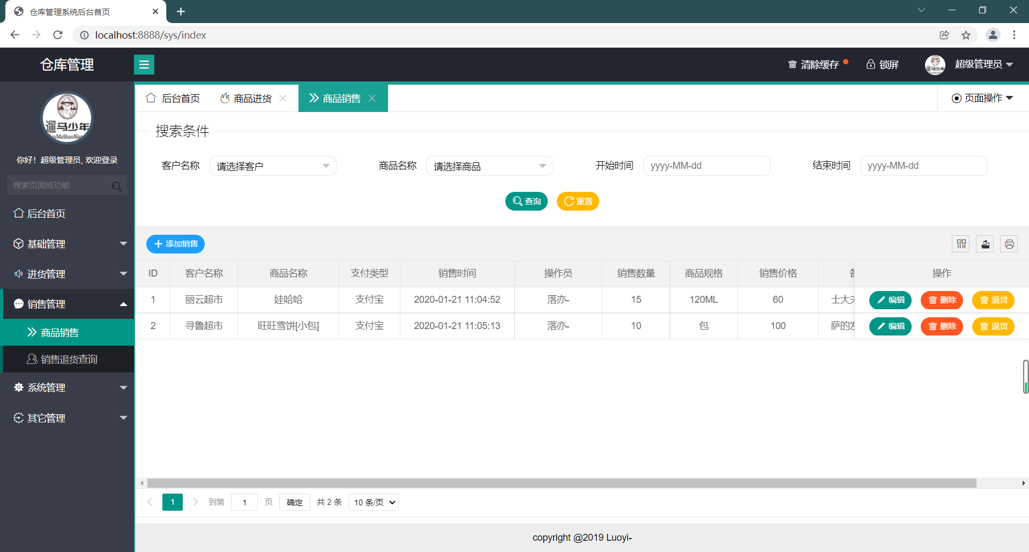This screenshot has height=552, width=1029.
Task: Click the sidebar search magnifier icon
Action: coord(116,186)
